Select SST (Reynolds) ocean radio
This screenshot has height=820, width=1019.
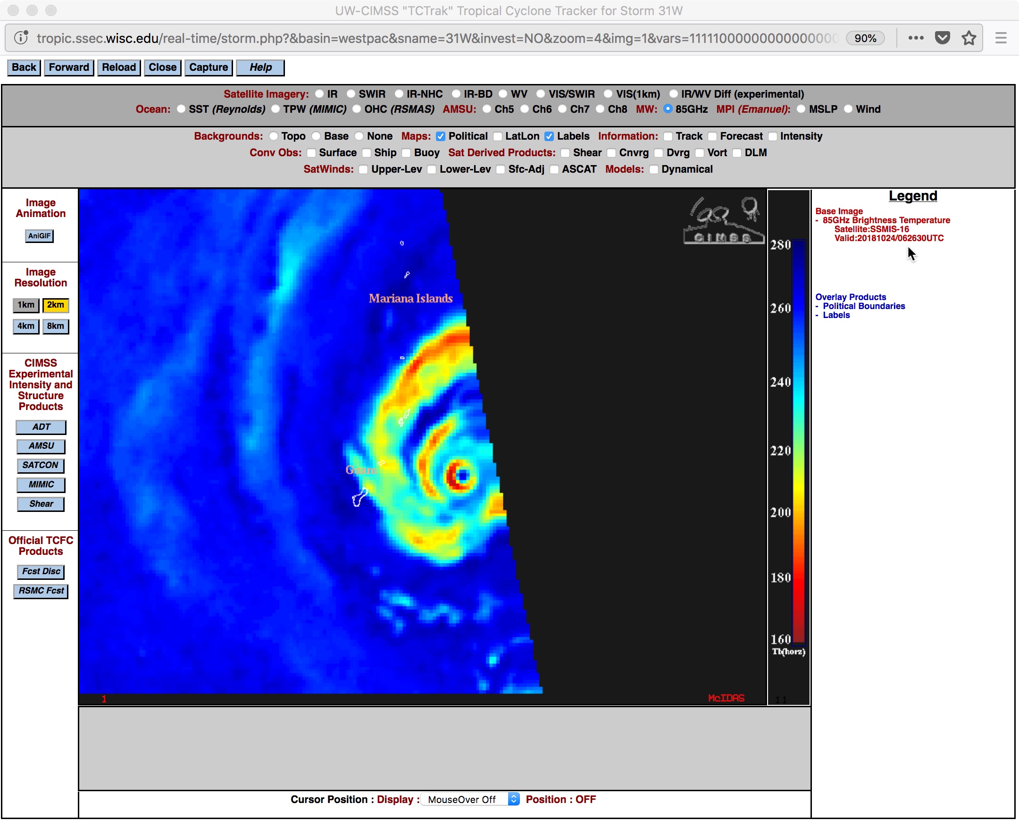click(181, 109)
